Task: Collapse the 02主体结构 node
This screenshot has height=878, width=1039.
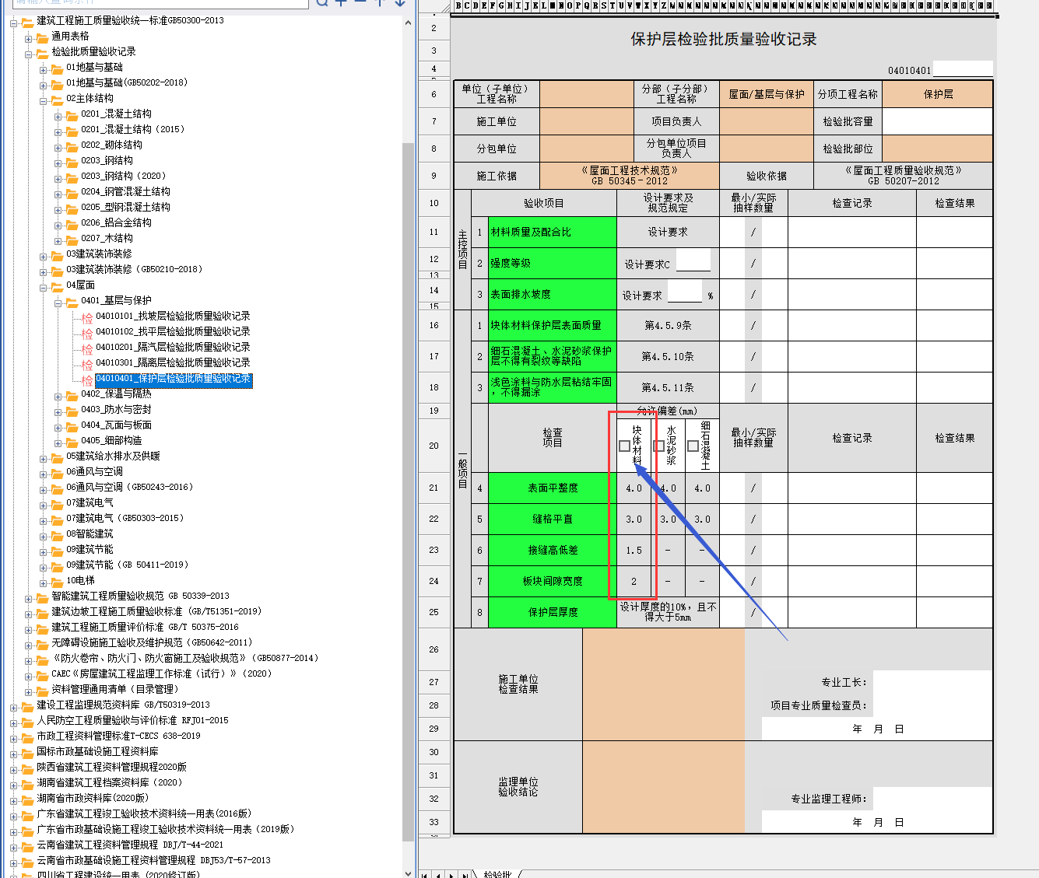Action: point(43,101)
